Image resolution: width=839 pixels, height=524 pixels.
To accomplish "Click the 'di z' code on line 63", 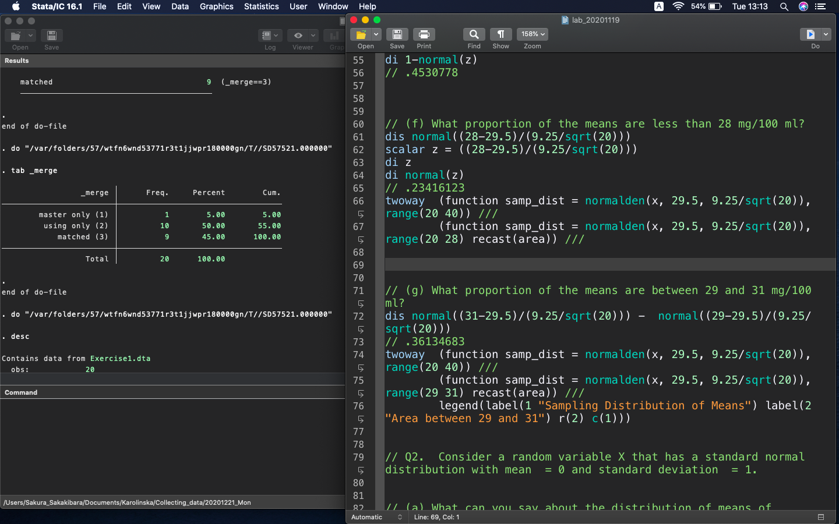I will coord(398,162).
